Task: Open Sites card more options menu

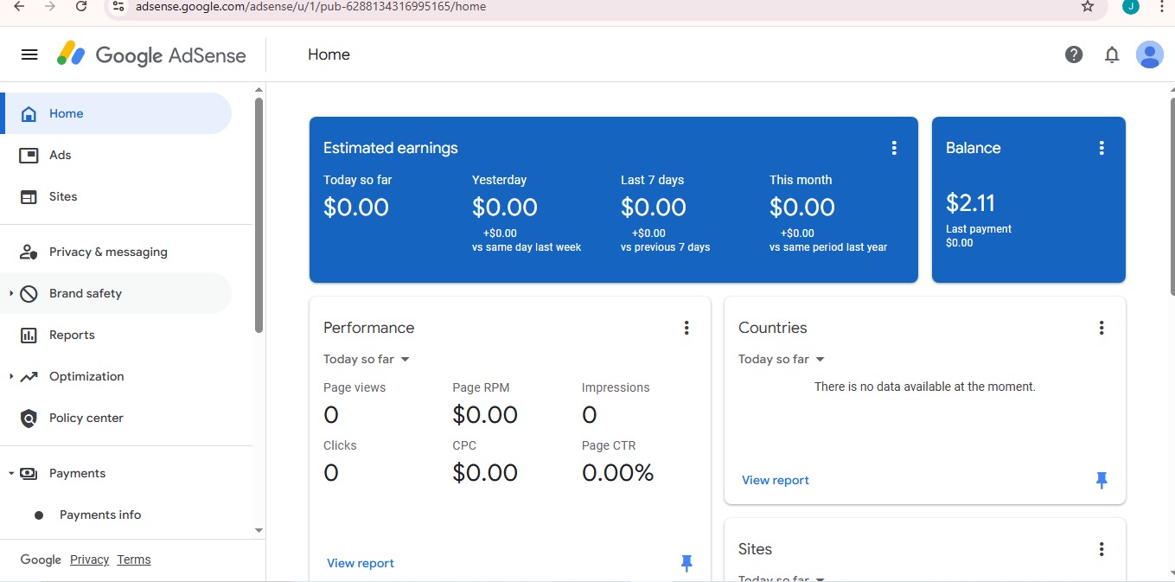Action: pyautogui.click(x=1102, y=549)
